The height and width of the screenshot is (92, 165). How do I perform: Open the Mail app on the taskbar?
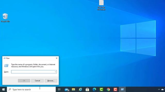click(x=67, y=89)
